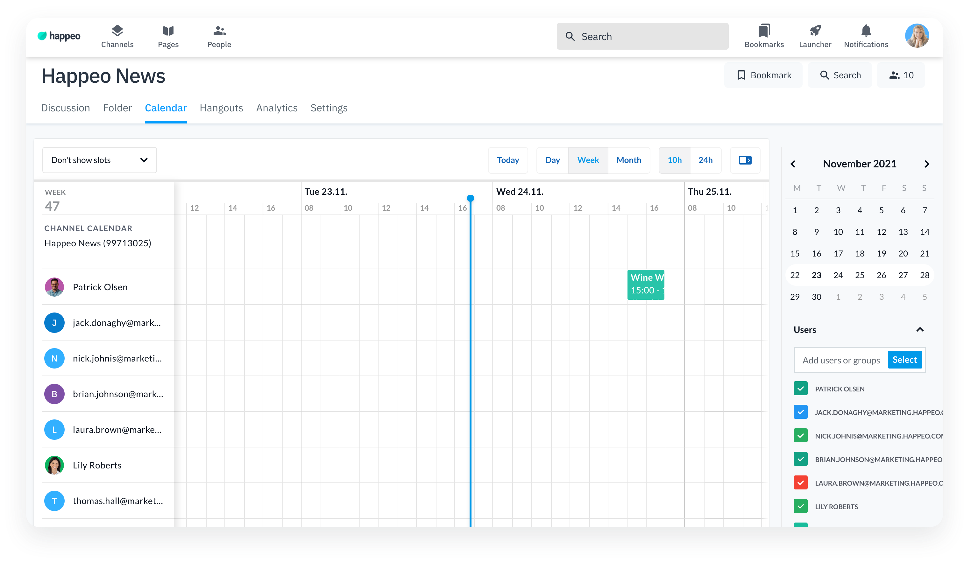Switch to the Analytics tab
971x562 pixels.
[277, 108]
